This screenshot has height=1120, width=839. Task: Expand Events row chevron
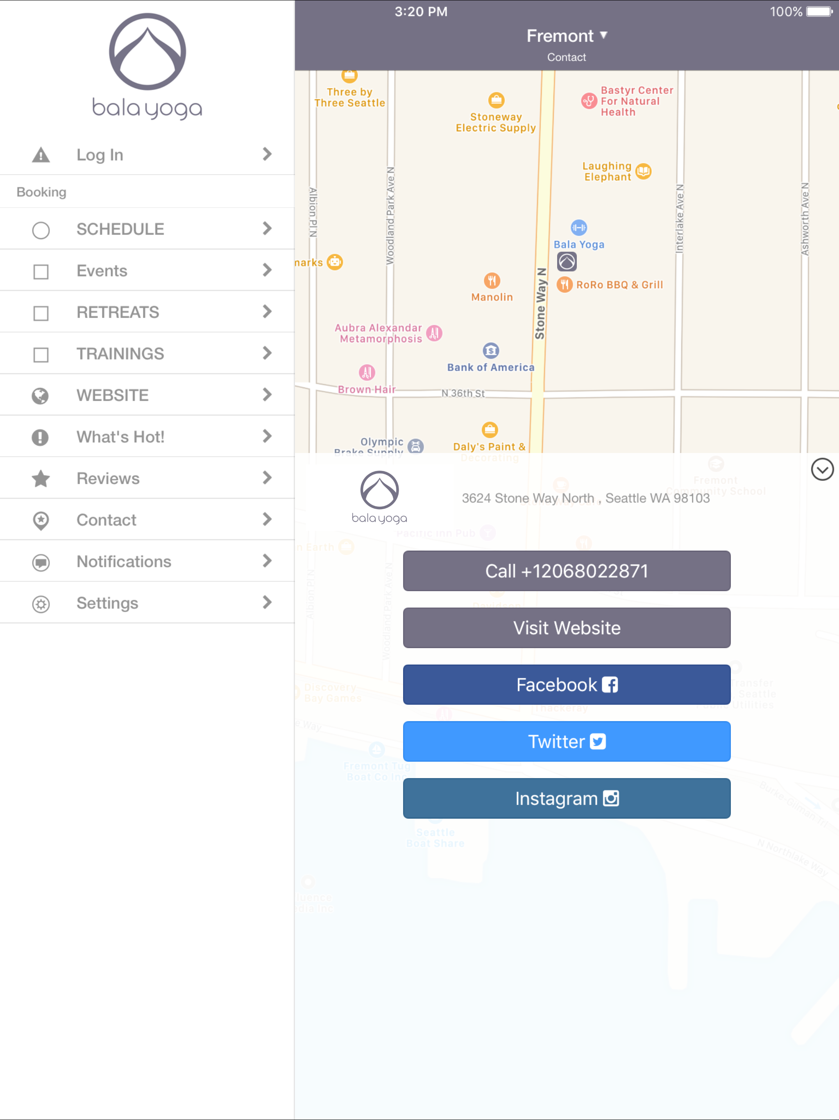pos(267,270)
